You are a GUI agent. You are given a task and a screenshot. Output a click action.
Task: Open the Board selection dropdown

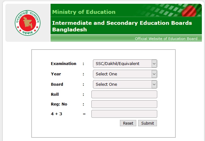(x=125, y=84)
